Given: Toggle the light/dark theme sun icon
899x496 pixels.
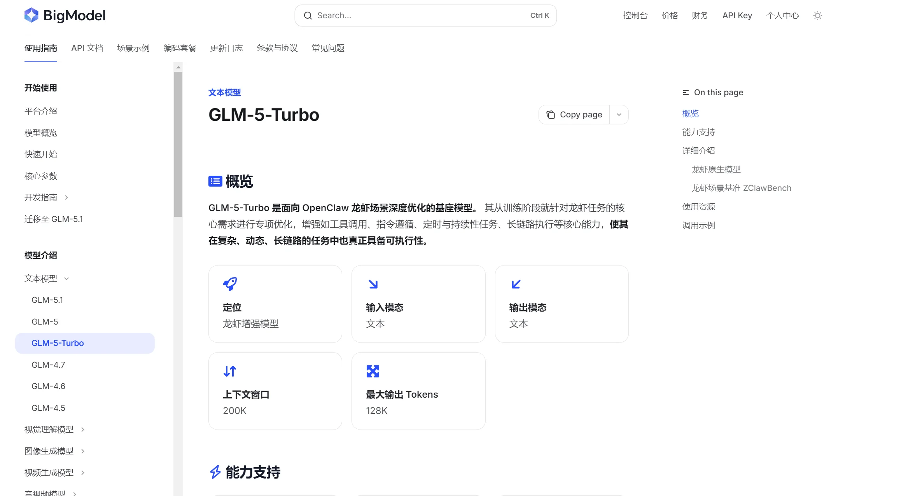Looking at the screenshot, I should pyautogui.click(x=818, y=16).
